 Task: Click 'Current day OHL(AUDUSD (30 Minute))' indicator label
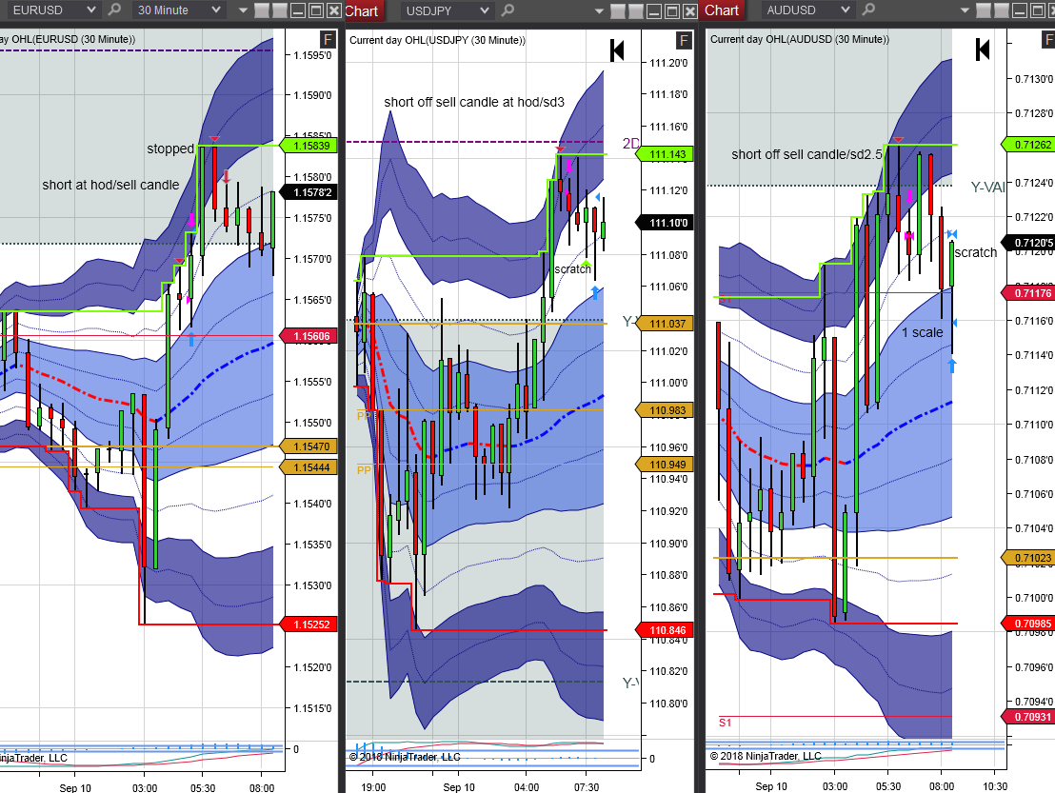point(799,39)
